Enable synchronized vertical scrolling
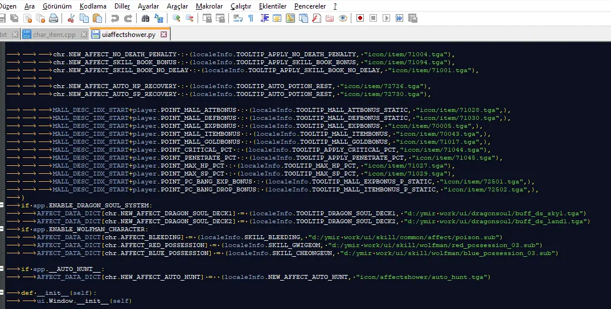611x309 pixels. 207,18
